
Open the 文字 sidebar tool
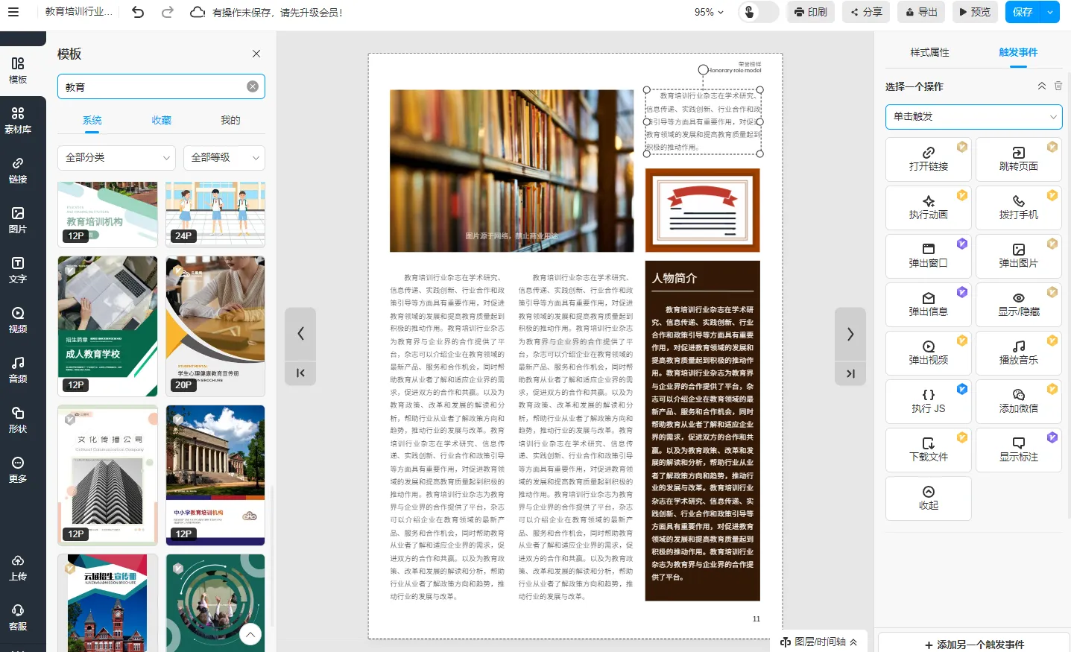click(18, 270)
